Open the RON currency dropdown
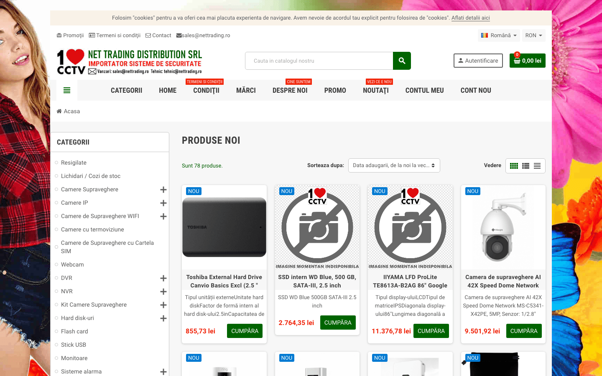The width and height of the screenshot is (602, 376). tap(534, 36)
